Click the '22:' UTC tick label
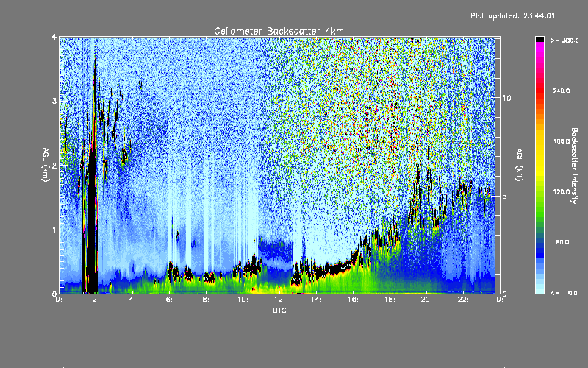 coord(463,300)
